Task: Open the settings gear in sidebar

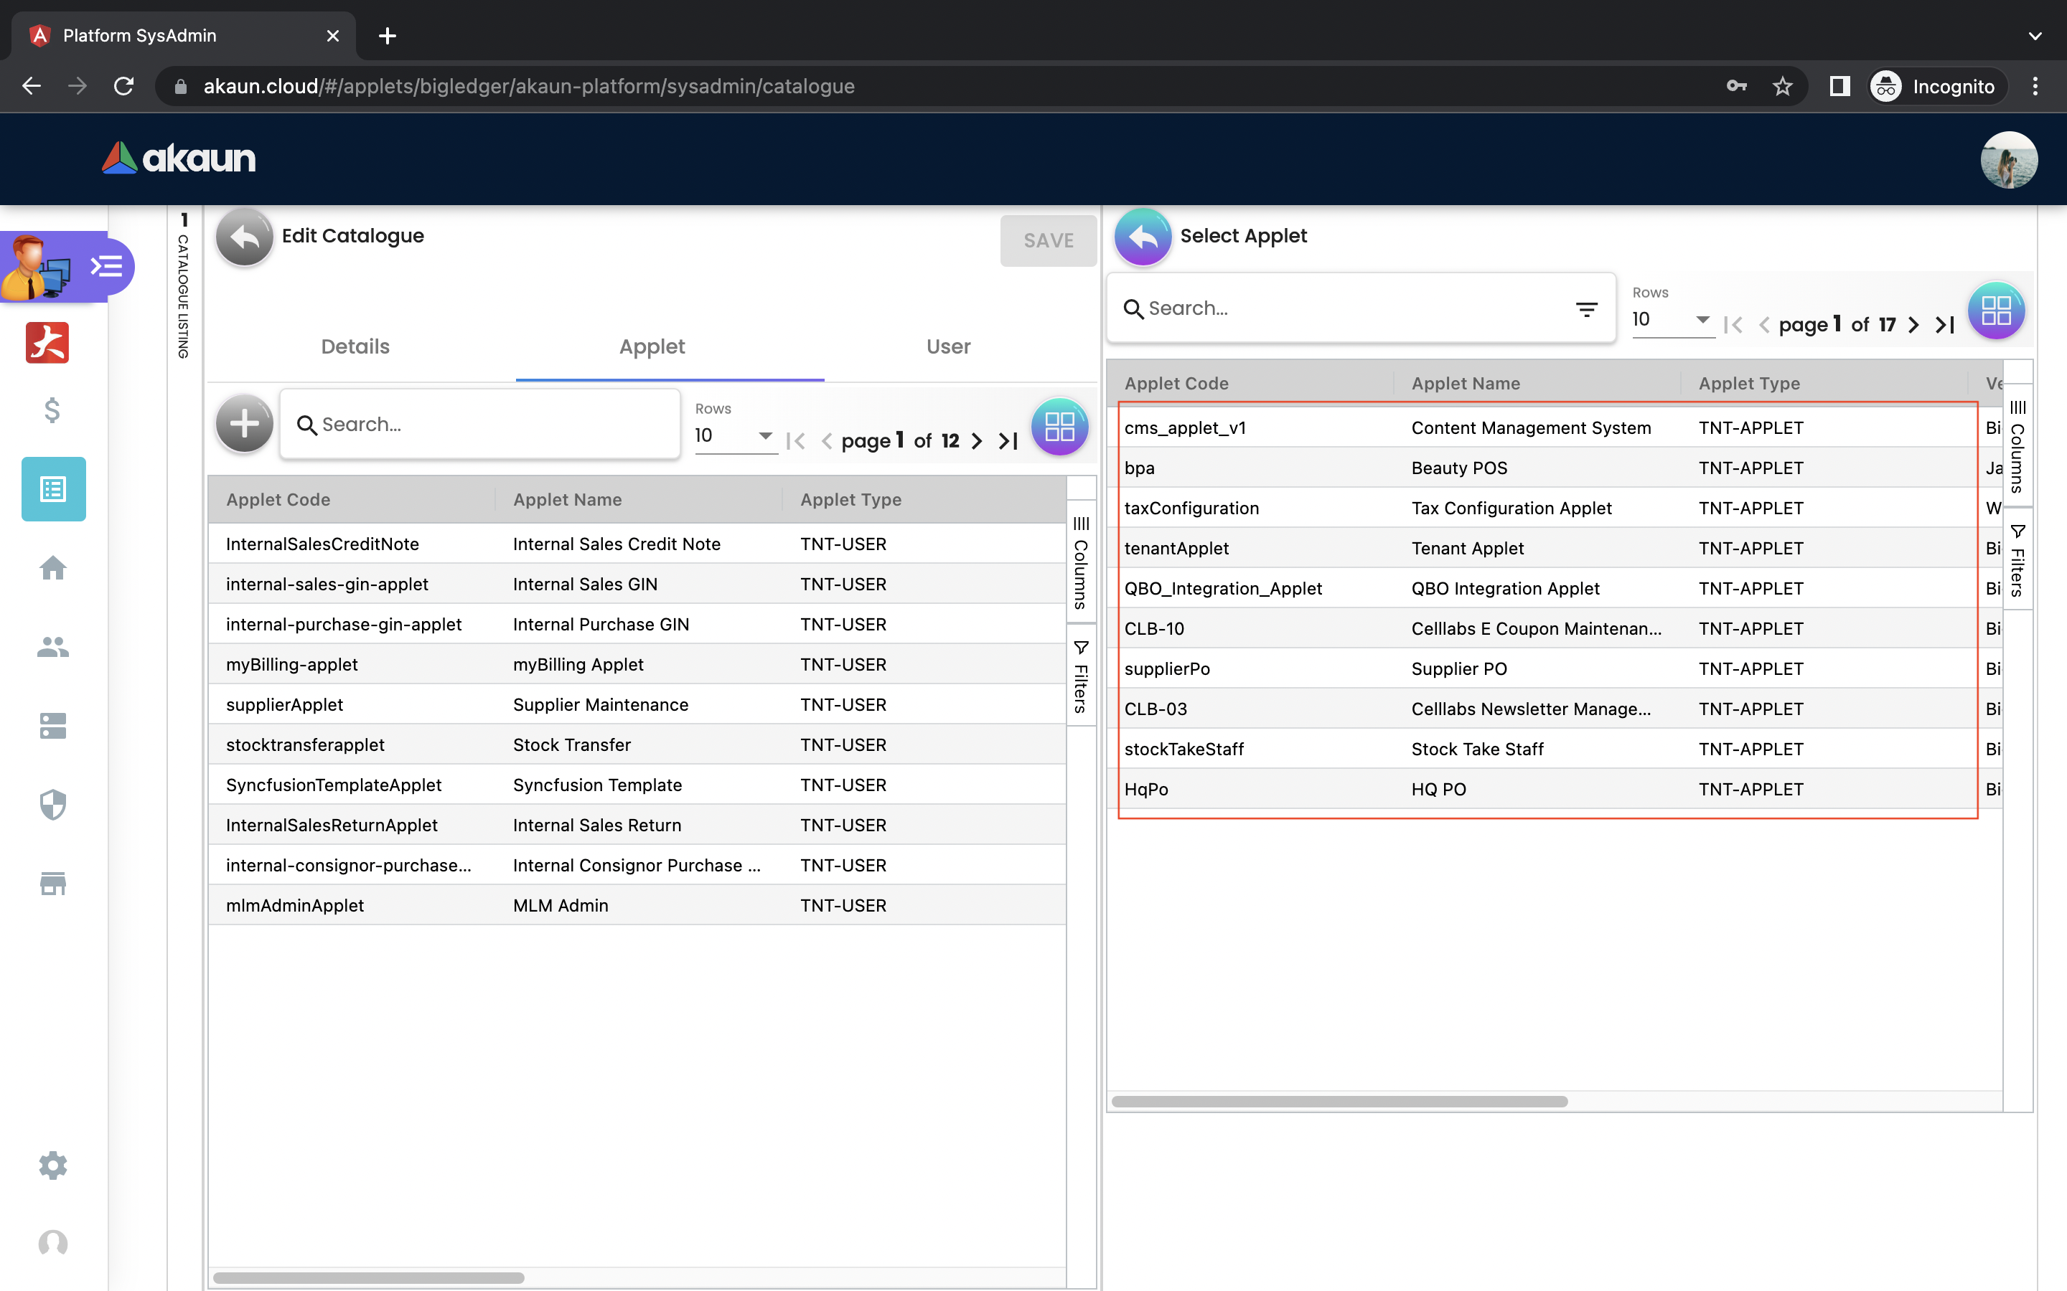Action: point(53,1165)
